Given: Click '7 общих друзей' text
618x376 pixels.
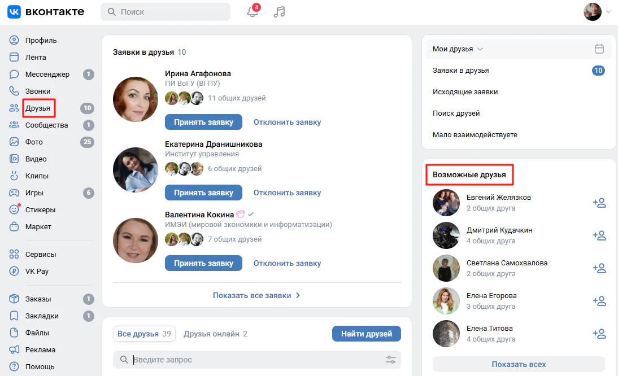Looking at the screenshot, I should tap(235, 239).
